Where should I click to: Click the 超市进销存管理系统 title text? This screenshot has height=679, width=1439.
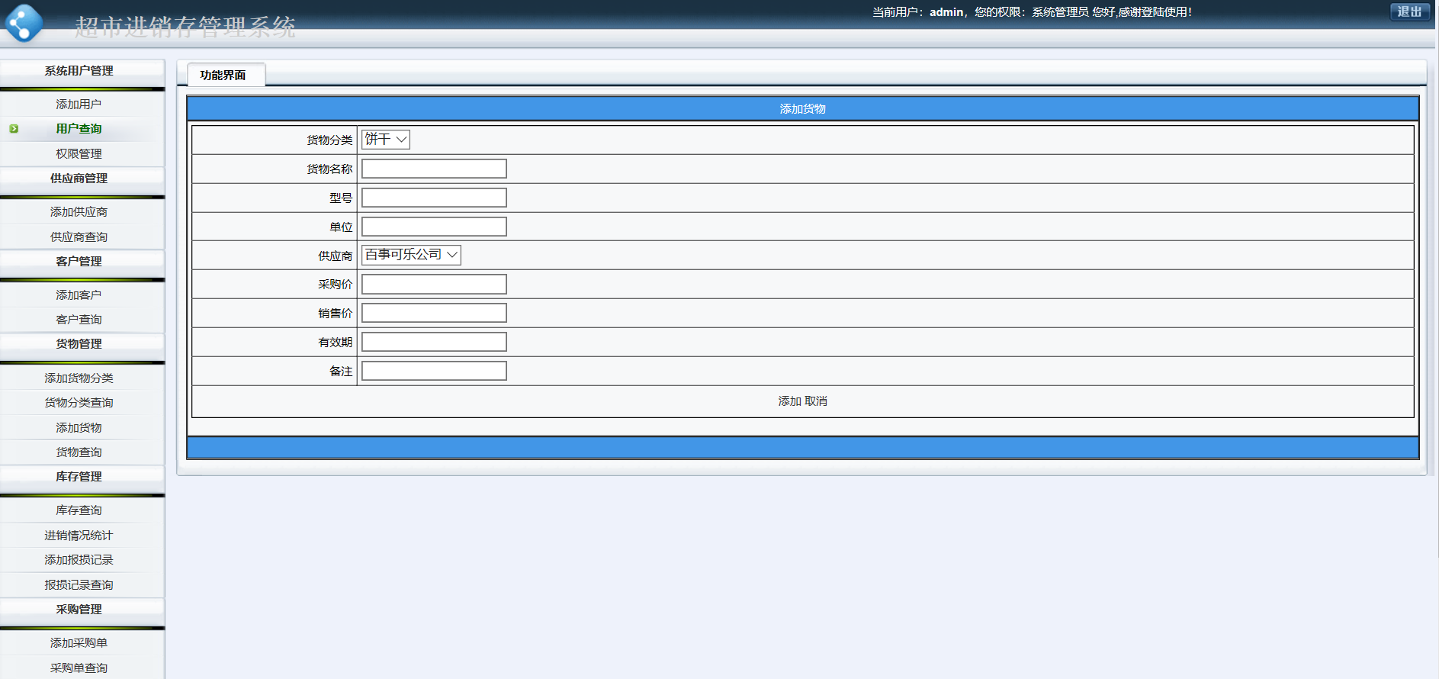(185, 27)
